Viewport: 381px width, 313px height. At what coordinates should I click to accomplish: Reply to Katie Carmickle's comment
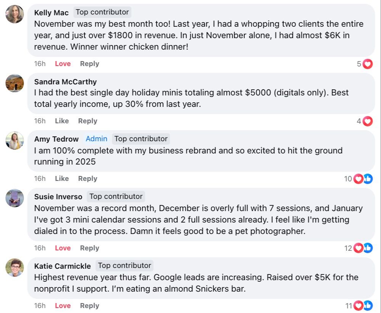(90, 306)
